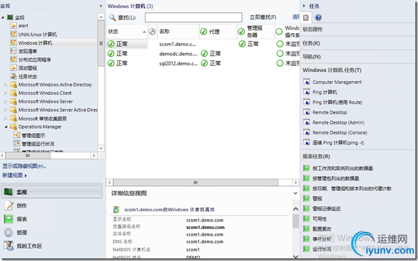This screenshot has height=261, width=418.
Task: Click agent 正常 status for demodc row
Action: pyautogui.click(x=211, y=54)
